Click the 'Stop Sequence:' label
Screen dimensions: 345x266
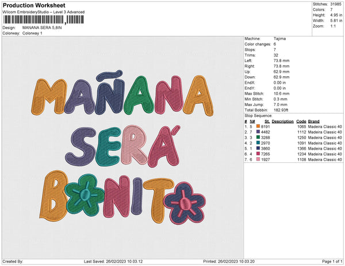coord(259,116)
